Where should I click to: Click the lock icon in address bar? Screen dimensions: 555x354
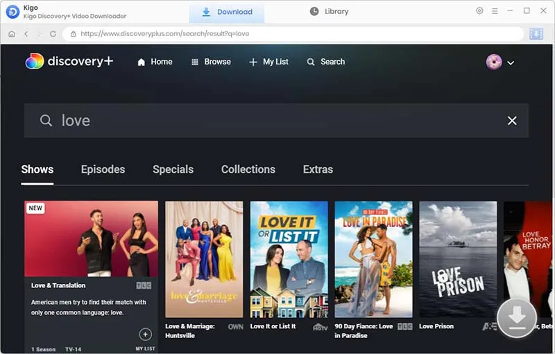(x=74, y=34)
